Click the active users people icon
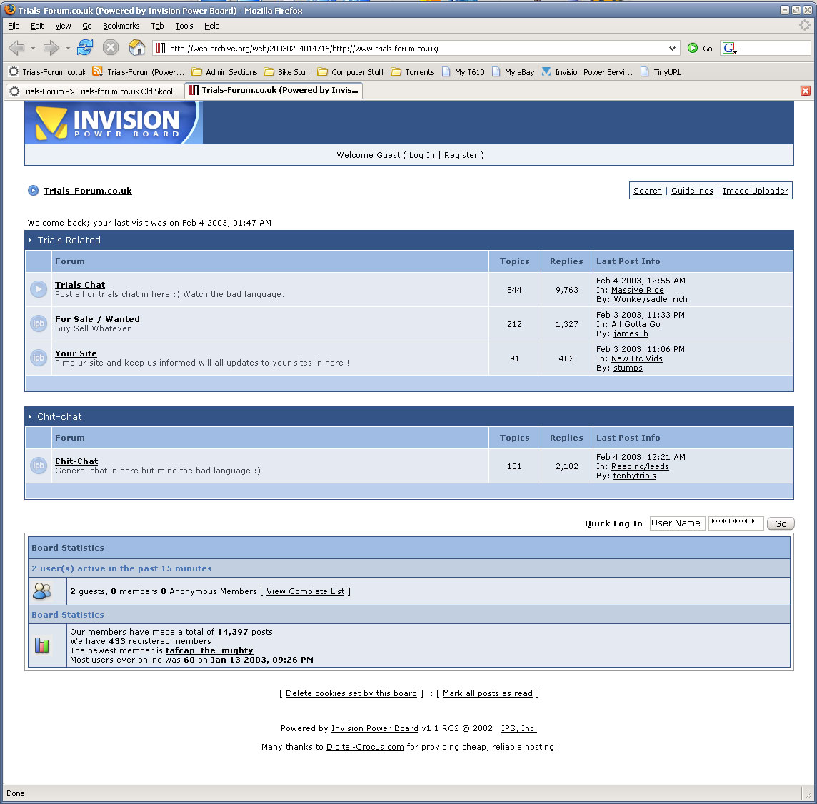This screenshot has width=817, height=804. click(x=42, y=591)
